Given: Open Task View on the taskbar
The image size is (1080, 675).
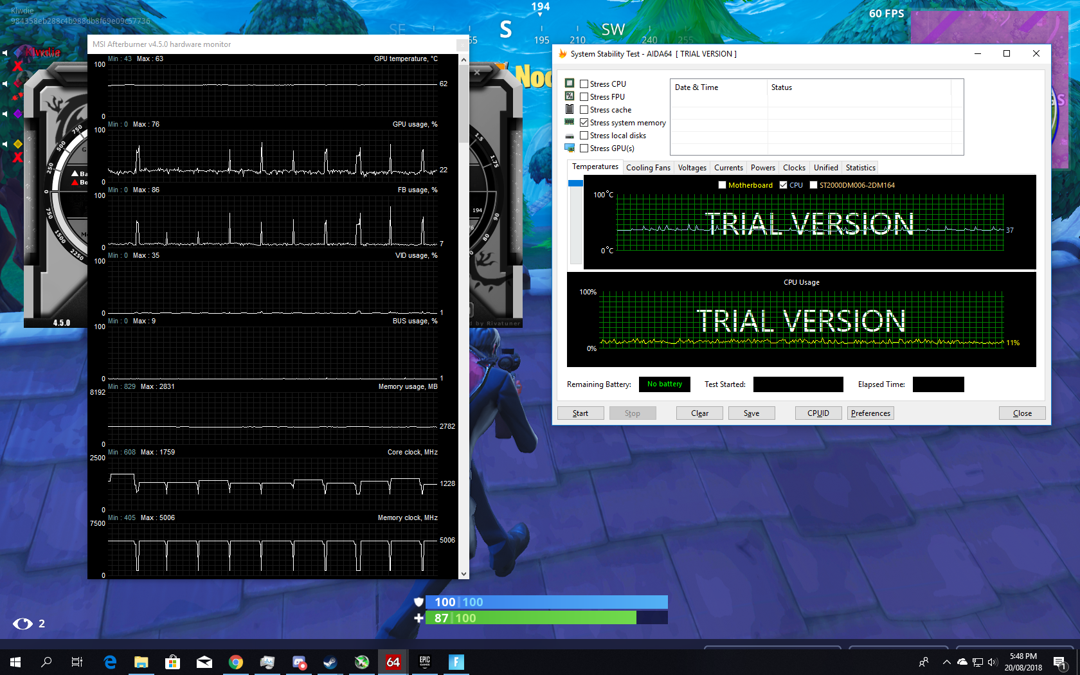Looking at the screenshot, I should [x=77, y=661].
